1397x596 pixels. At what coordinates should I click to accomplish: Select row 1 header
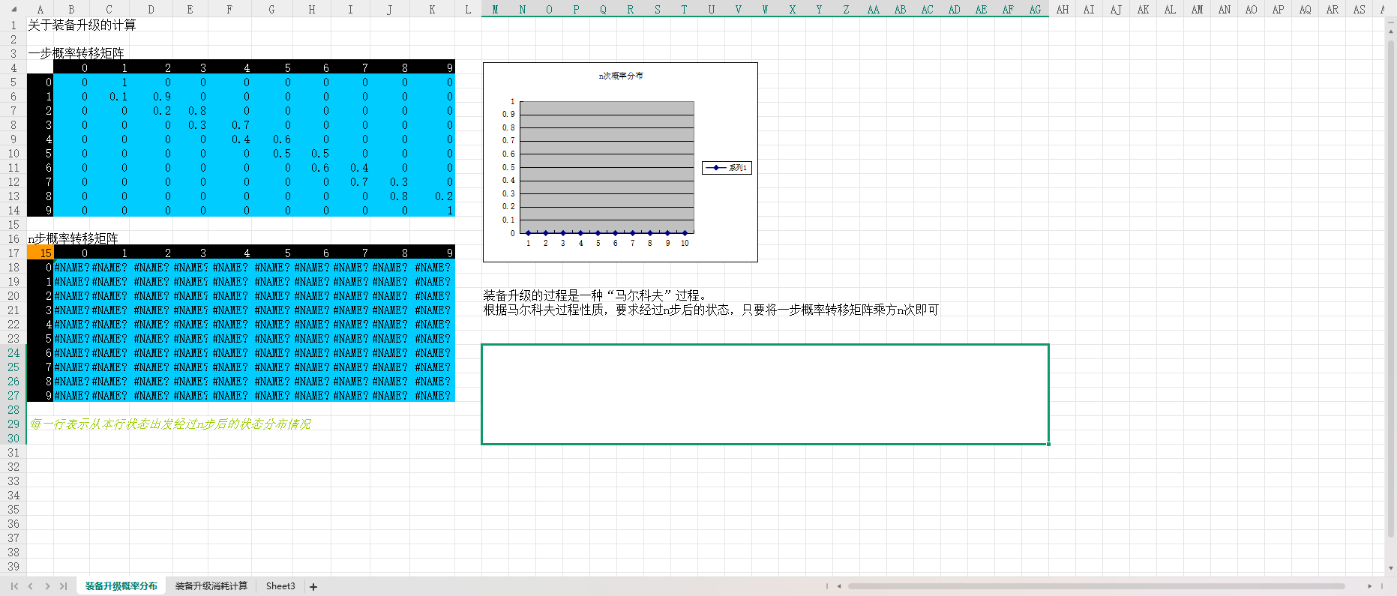coord(13,25)
